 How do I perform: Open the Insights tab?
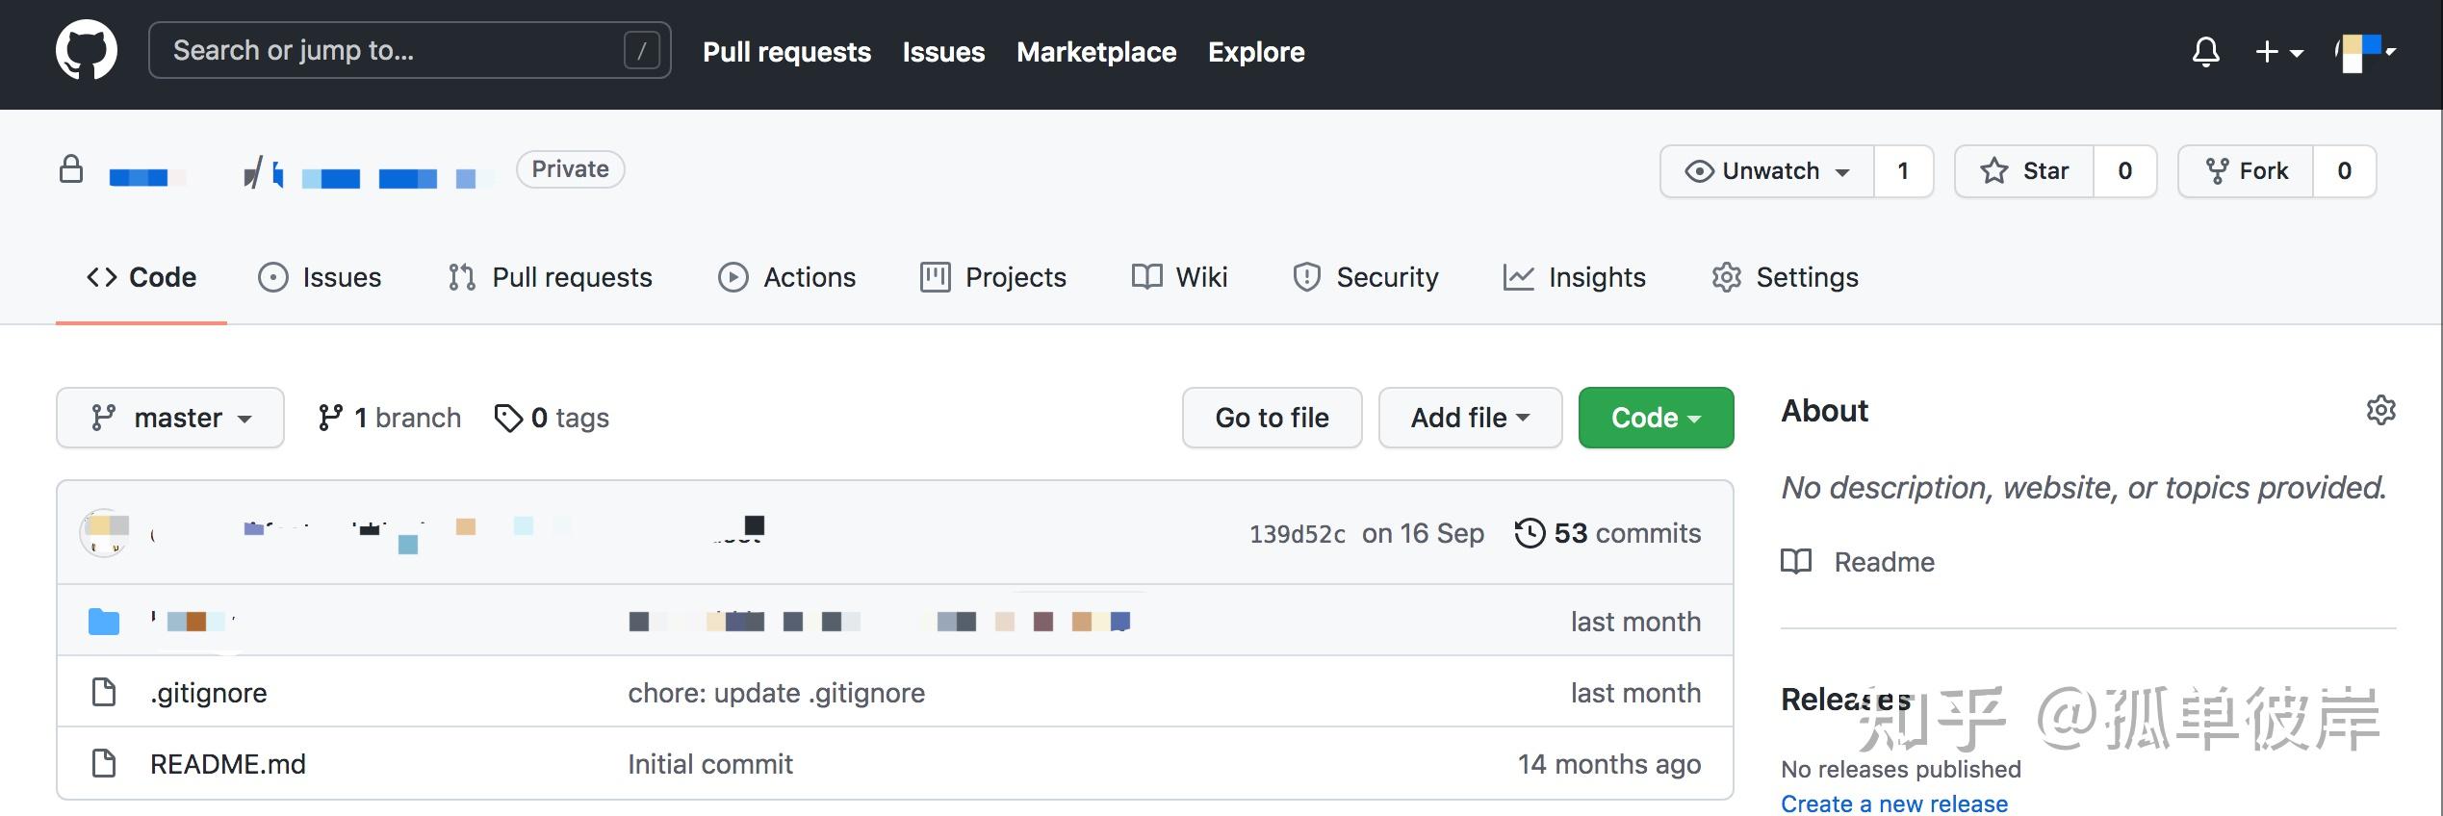tap(1575, 277)
